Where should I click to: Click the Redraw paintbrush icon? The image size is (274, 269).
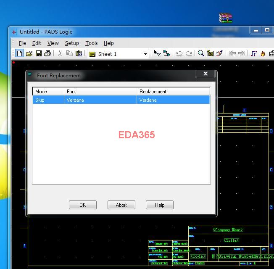click(219, 53)
